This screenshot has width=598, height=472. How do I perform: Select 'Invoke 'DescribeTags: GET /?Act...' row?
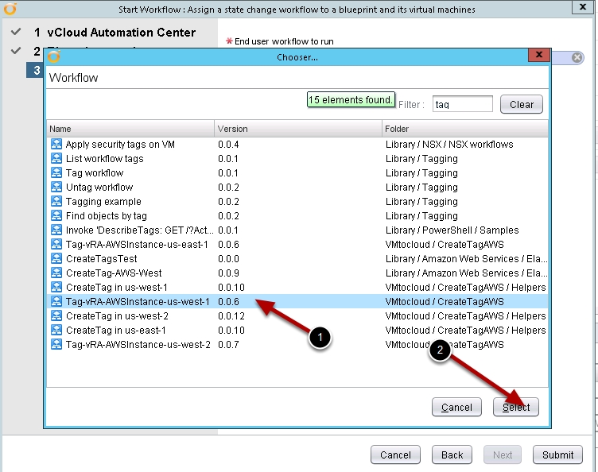pos(297,230)
